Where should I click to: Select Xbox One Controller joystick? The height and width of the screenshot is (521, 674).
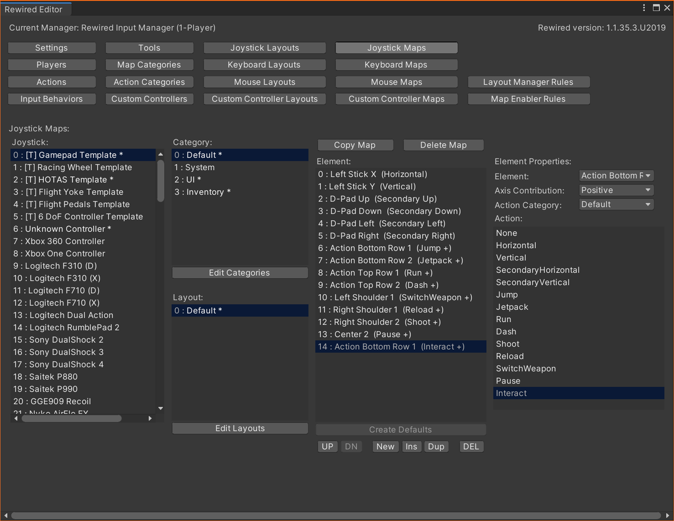[x=83, y=254]
